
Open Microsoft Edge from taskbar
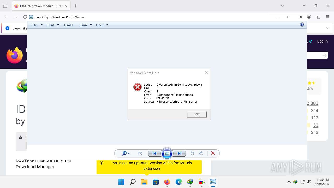(179, 182)
